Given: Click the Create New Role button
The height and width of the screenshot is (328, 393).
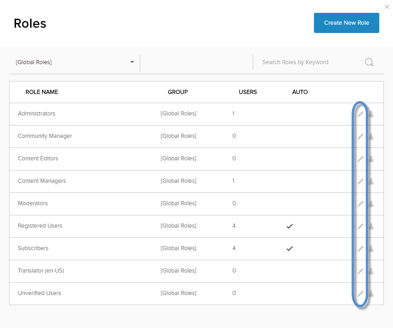Looking at the screenshot, I should (x=346, y=23).
